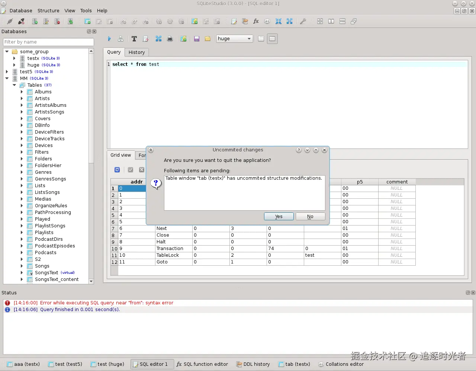Image resolution: width=476 pixels, height=371 pixels.
Task: Expand the test5 database node
Action: coord(7,72)
